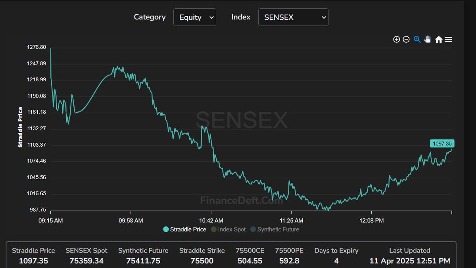Click the Index label text
The image size is (476, 268).
pyautogui.click(x=241, y=17)
